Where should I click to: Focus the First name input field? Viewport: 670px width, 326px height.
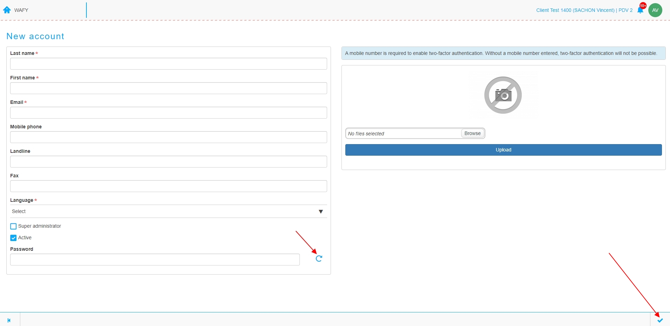pyautogui.click(x=169, y=88)
